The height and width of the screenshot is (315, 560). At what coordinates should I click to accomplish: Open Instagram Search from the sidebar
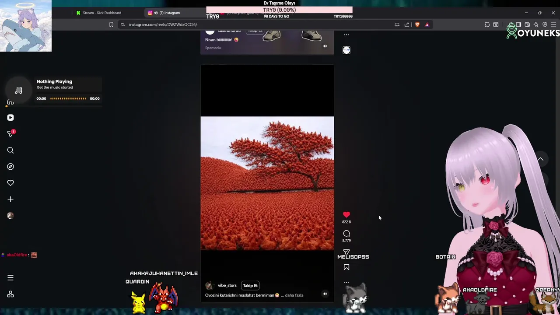[10, 150]
